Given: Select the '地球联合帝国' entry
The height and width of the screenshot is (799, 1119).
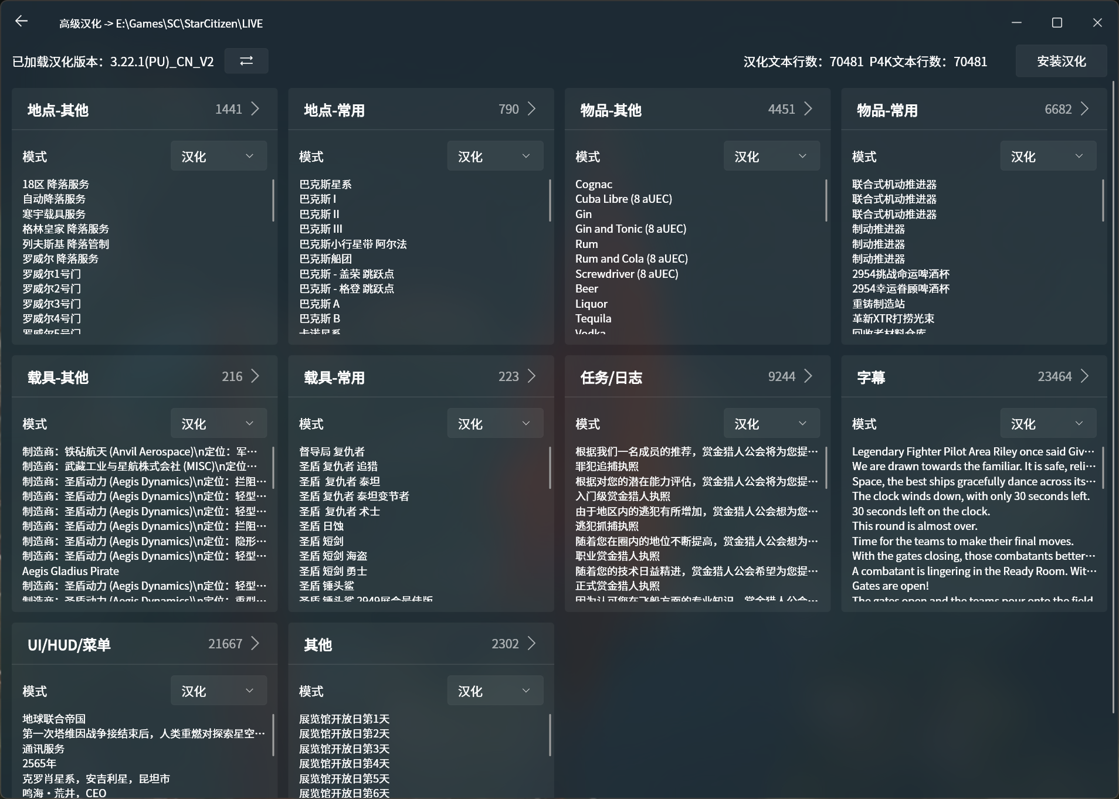Looking at the screenshot, I should 54,719.
